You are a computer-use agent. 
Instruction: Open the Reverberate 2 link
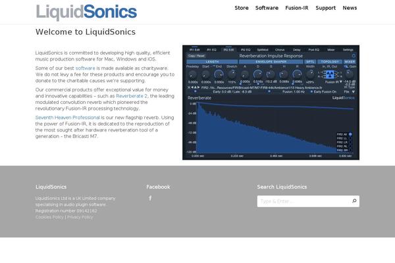pyautogui.click(x=132, y=96)
